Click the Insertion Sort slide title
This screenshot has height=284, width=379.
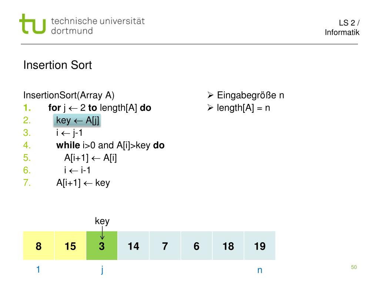57,65
